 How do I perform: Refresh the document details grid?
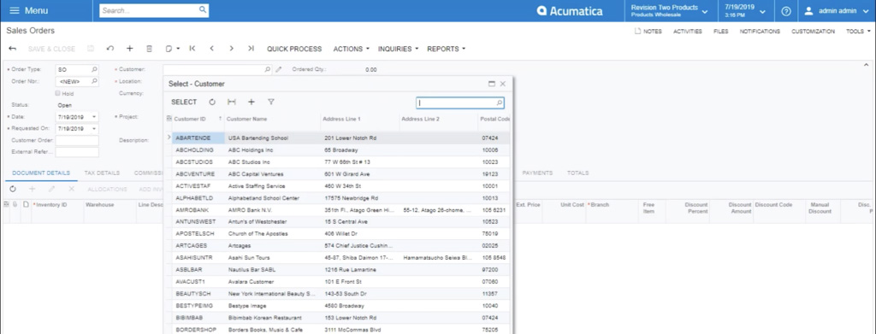point(13,189)
